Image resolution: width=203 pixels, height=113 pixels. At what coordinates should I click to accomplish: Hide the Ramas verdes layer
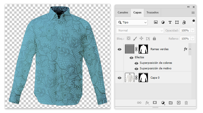point(119,49)
